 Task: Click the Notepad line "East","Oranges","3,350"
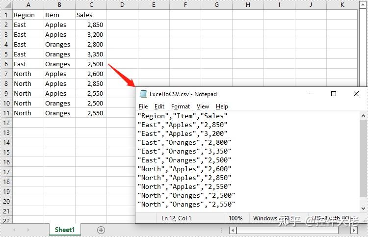(184, 151)
